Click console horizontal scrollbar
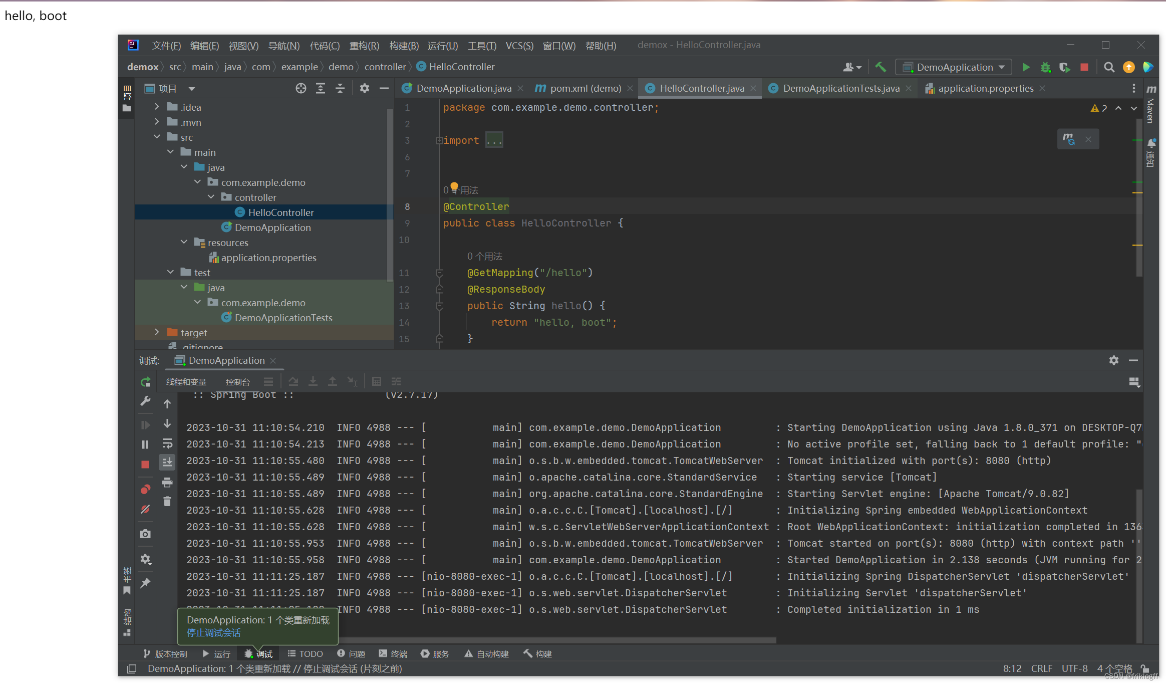Screen dimensions: 1166x685 point(556,640)
